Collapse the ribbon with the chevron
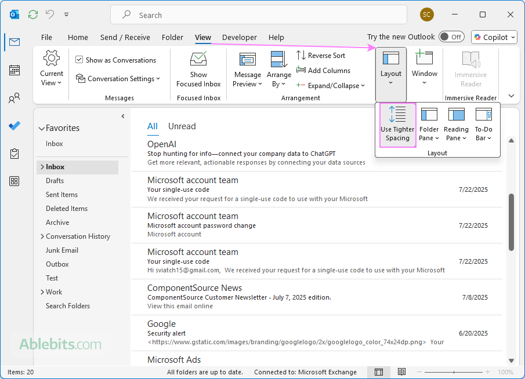This screenshot has height=379, width=525. coord(511,96)
